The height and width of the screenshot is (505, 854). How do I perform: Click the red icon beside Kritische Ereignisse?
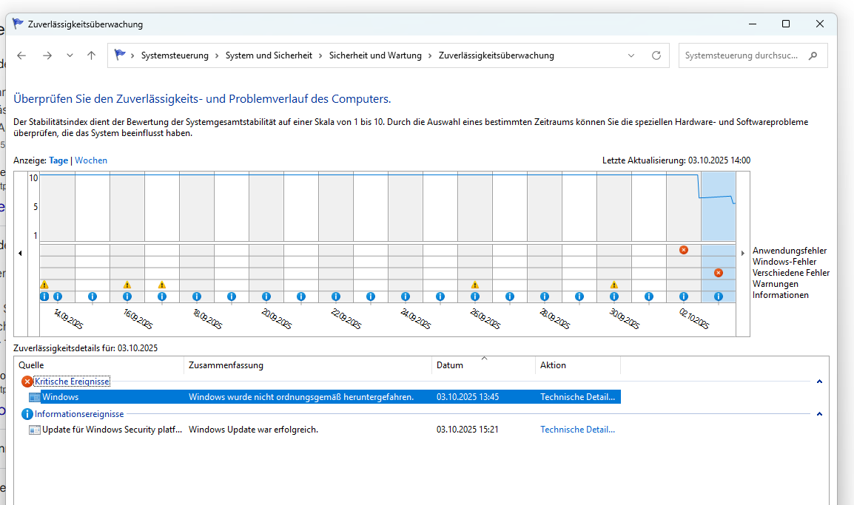click(x=27, y=382)
